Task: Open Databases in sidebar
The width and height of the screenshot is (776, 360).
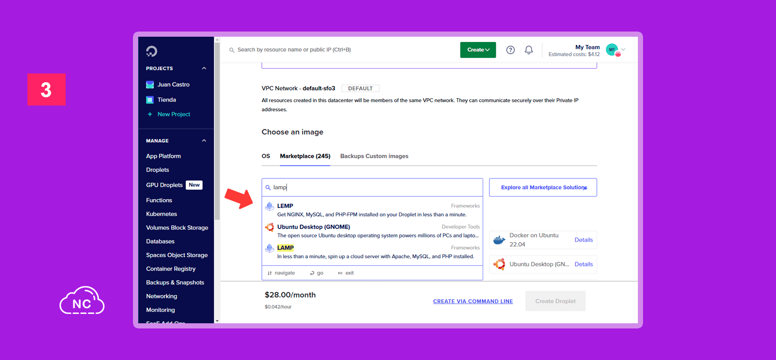Action: pos(160,242)
